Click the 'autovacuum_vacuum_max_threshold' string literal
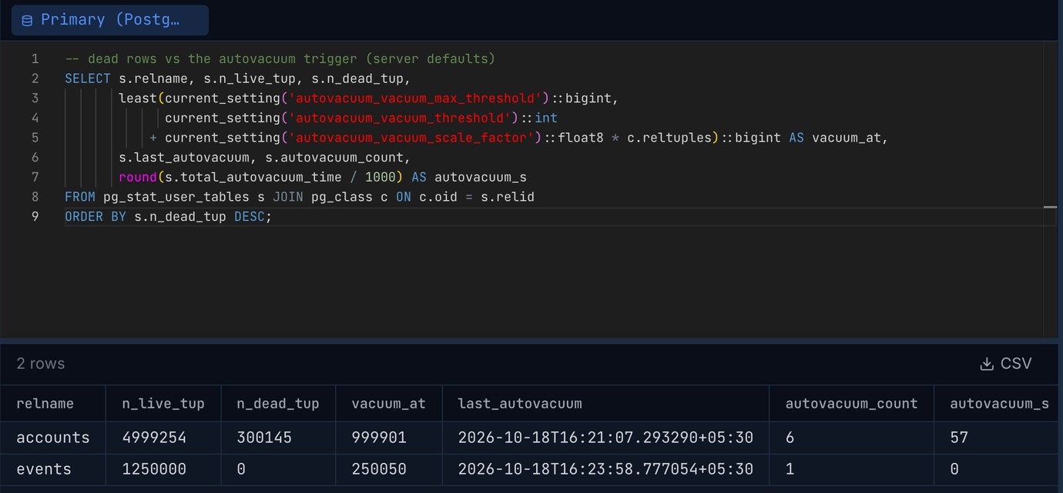1063x493 pixels. (414, 98)
